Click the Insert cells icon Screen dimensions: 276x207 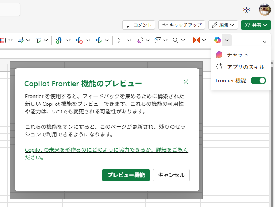pyautogui.click(x=59, y=40)
